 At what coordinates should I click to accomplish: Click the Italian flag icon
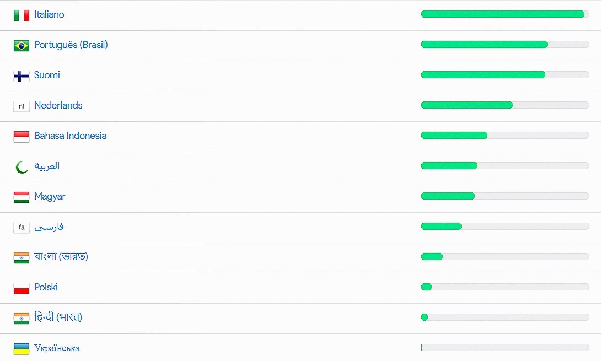(22, 15)
